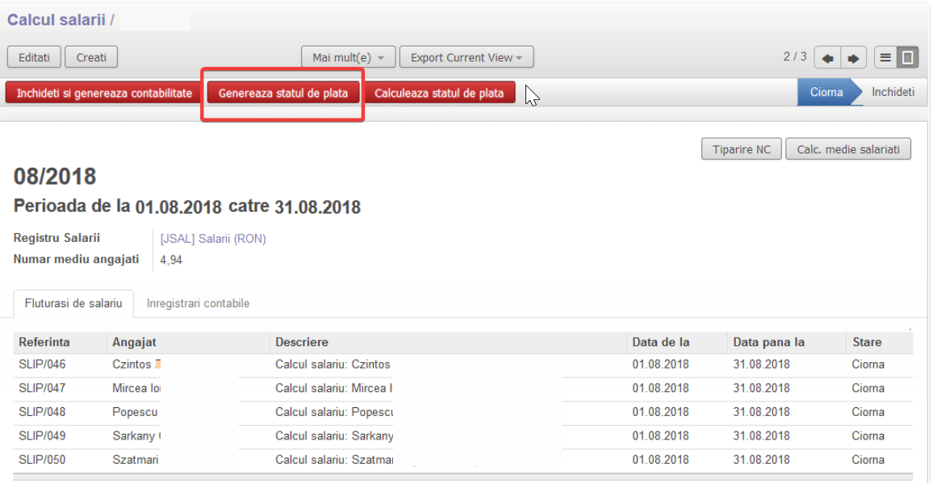The width and height of the screenshot is (937, 483).
Task: Go to next record arrow
Action: (854, 58)
